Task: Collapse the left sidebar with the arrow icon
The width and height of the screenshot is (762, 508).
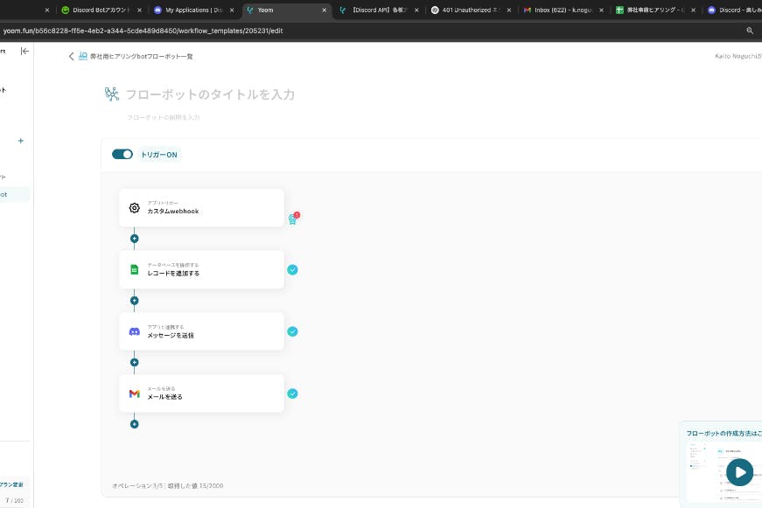Action: coord(24,51)
